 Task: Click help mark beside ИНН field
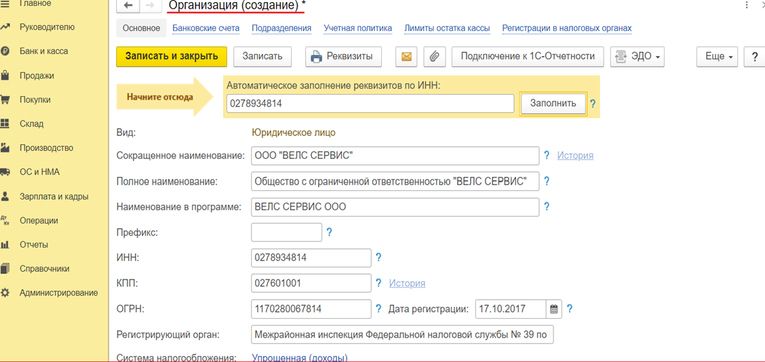pyautogui.click(x=378, y=257)
